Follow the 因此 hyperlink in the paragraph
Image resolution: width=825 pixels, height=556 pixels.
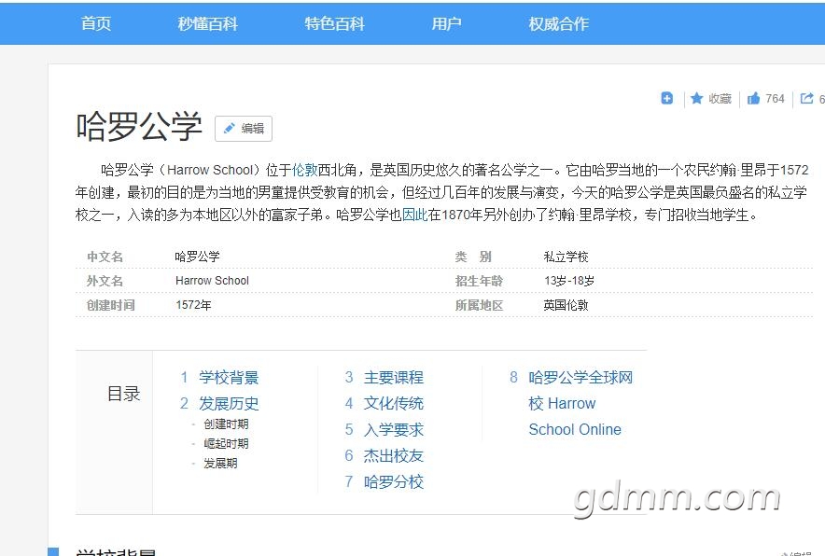[414, 215]
